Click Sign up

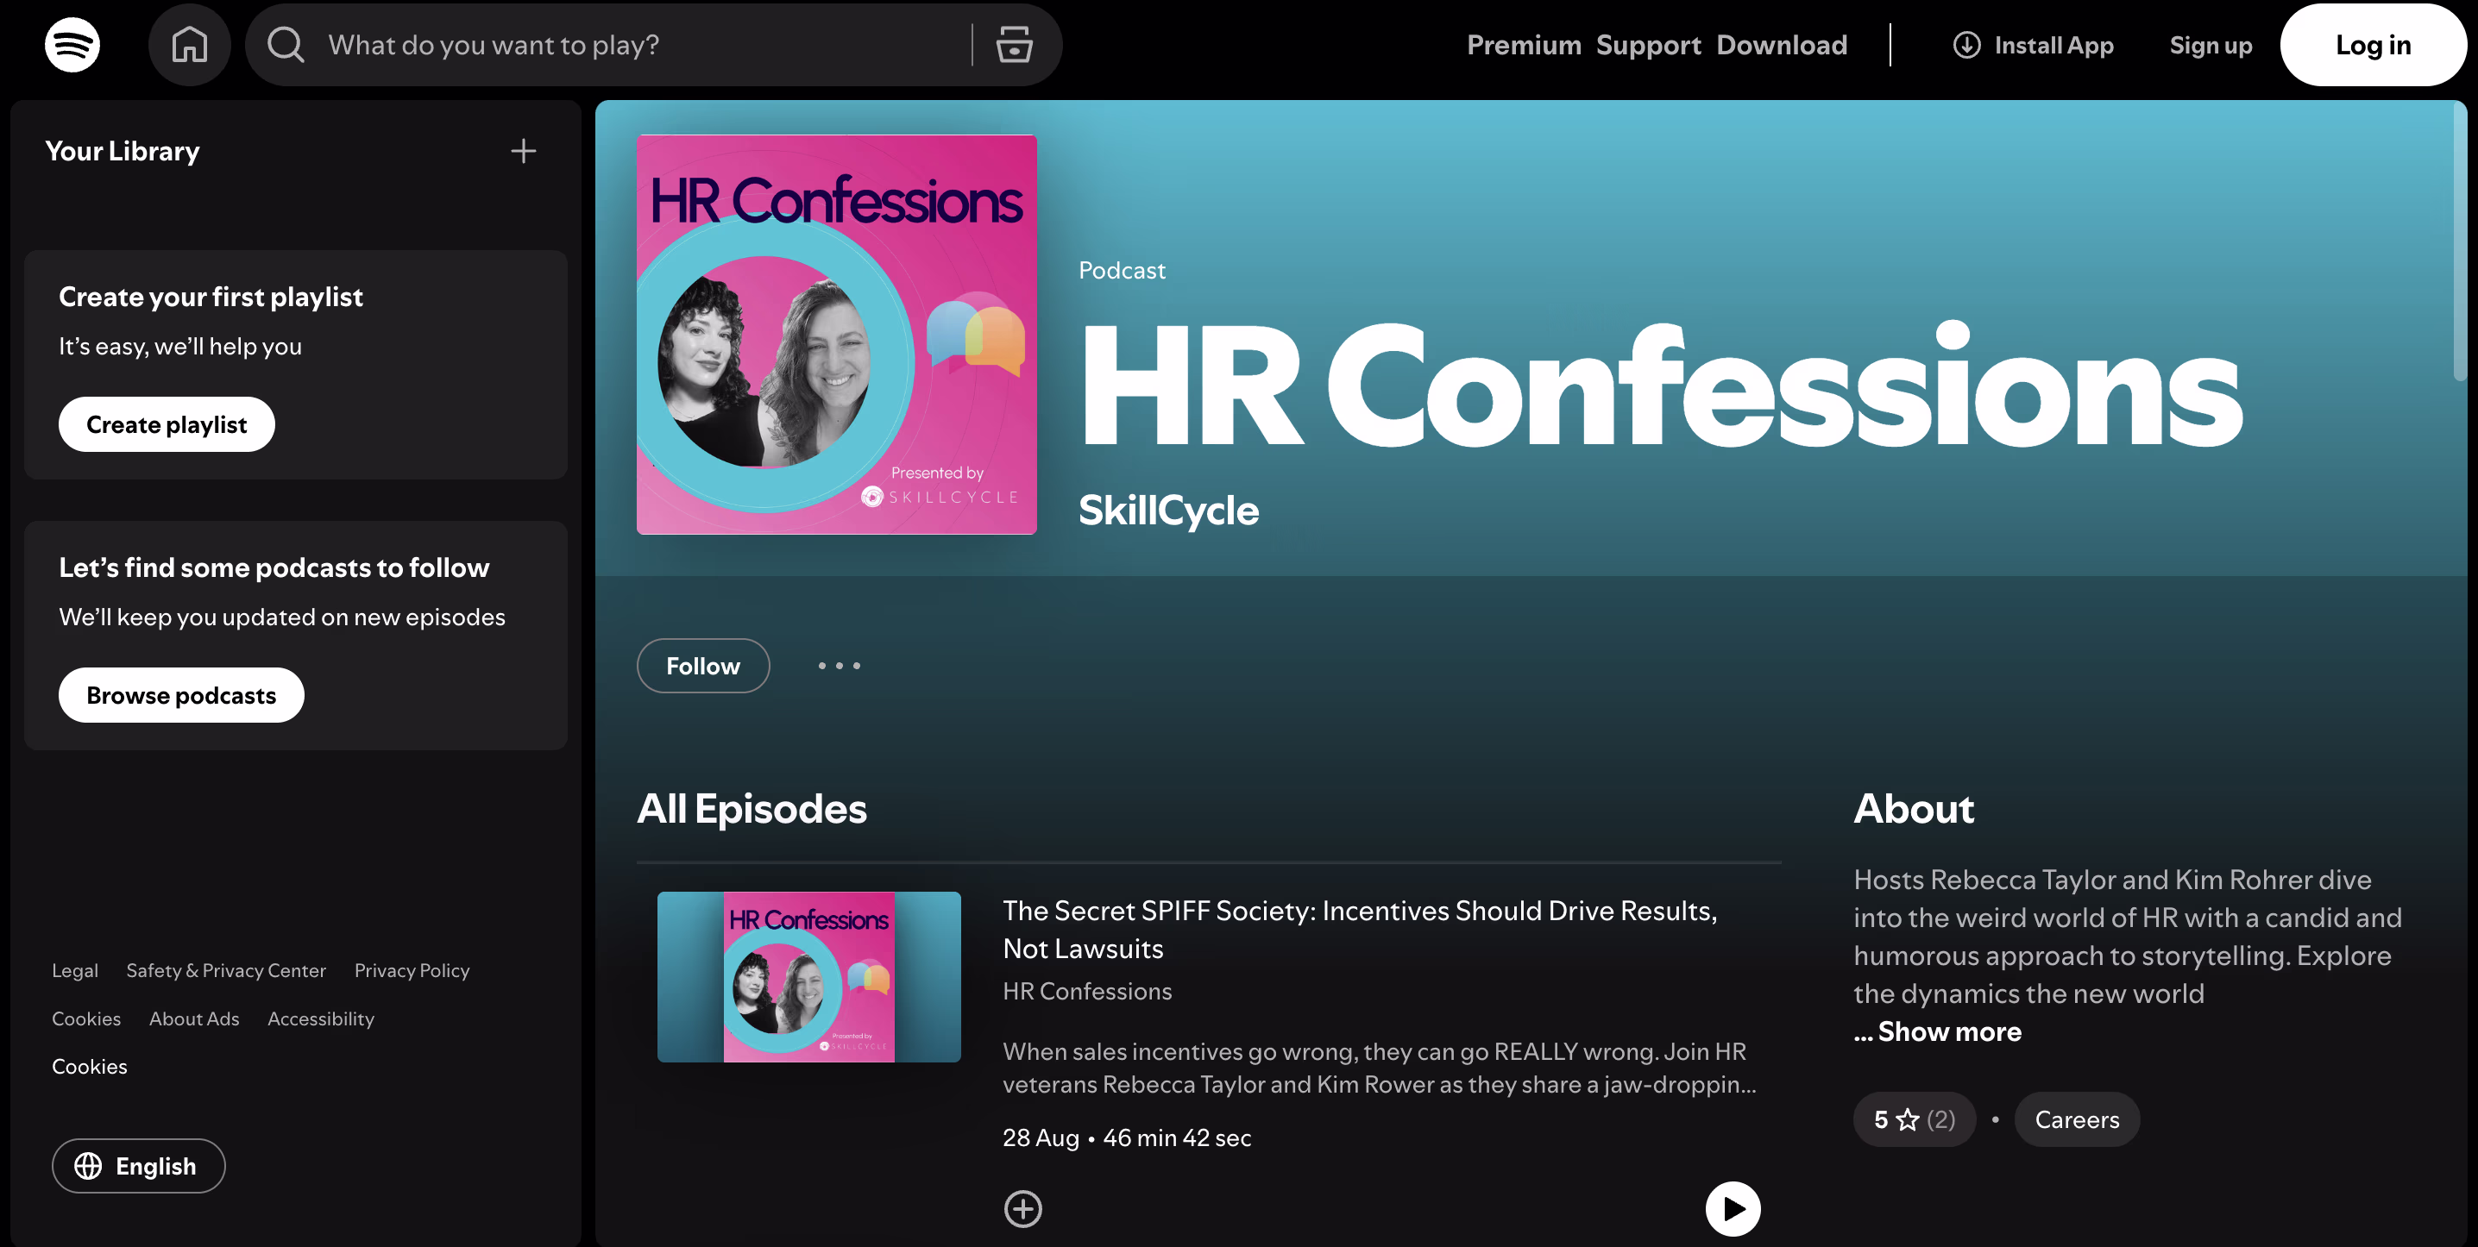pyautogui.click(x=2211, y=44)
